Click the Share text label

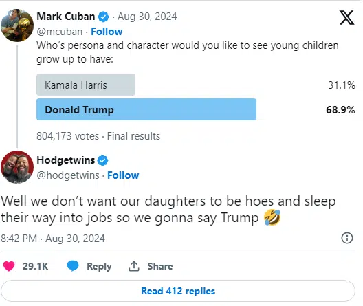click(160, 266)
